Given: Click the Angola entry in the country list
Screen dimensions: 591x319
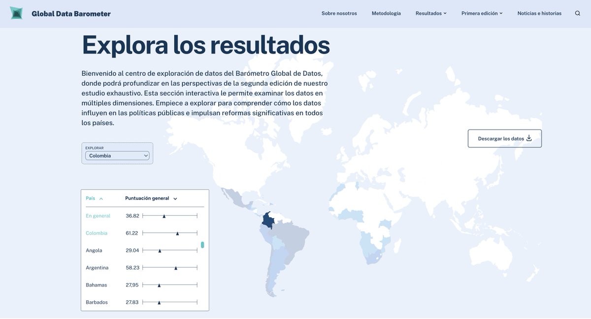Looking at the screenshot, I should click(x=94, y=250).
